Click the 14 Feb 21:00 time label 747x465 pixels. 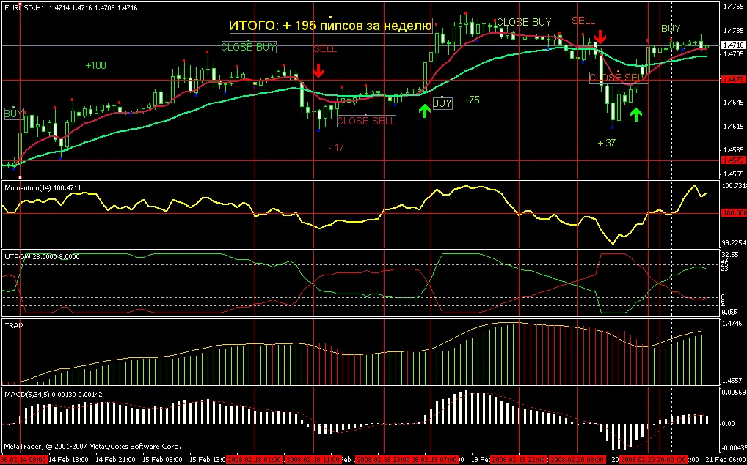[x=114, y=460]
